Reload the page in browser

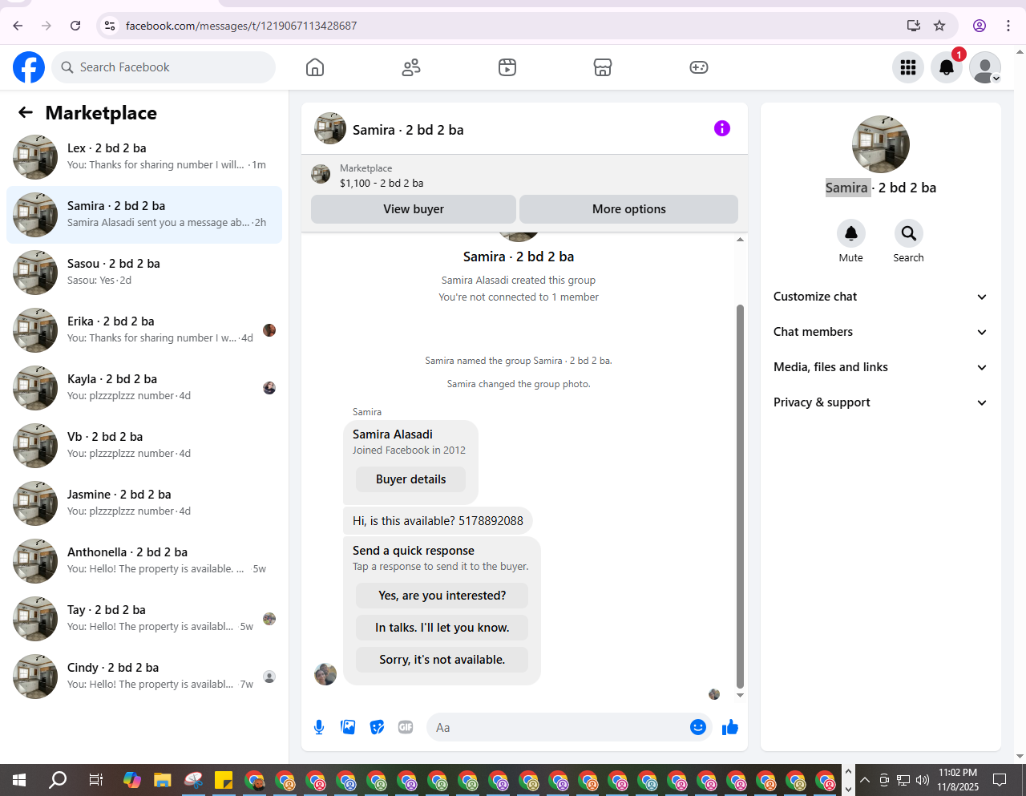tap(75, 26)
